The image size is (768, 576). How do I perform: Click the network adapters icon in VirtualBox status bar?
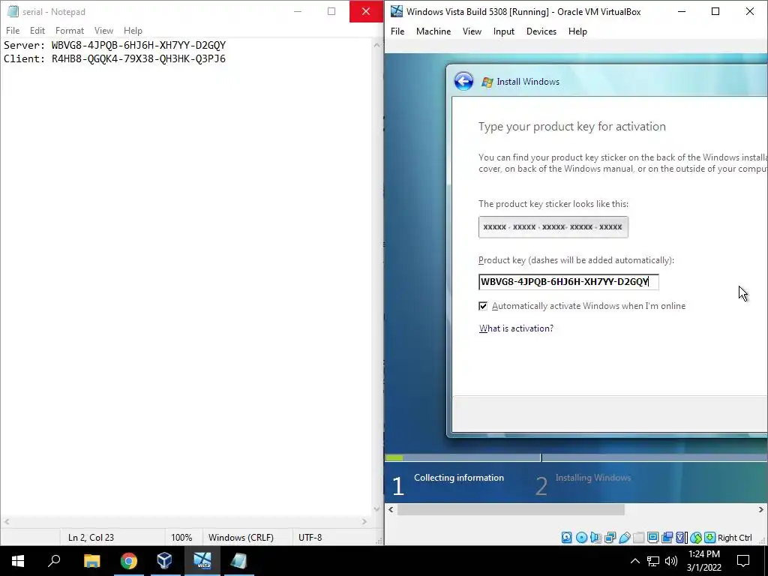click(x=610, y=537)
